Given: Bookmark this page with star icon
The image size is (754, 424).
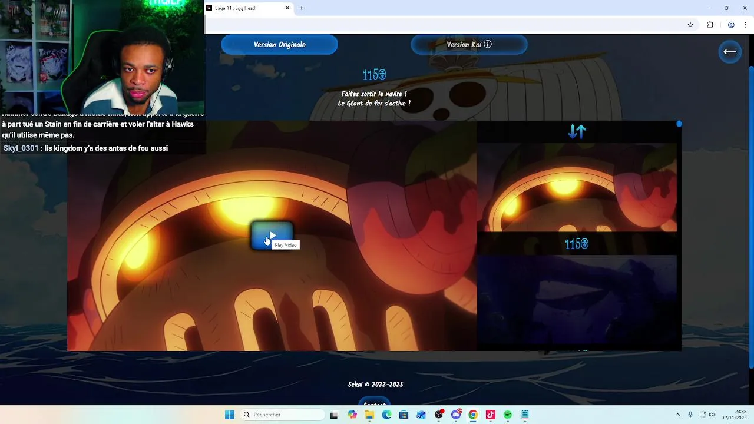Looking at the screenshot, I should click(690, 25).
